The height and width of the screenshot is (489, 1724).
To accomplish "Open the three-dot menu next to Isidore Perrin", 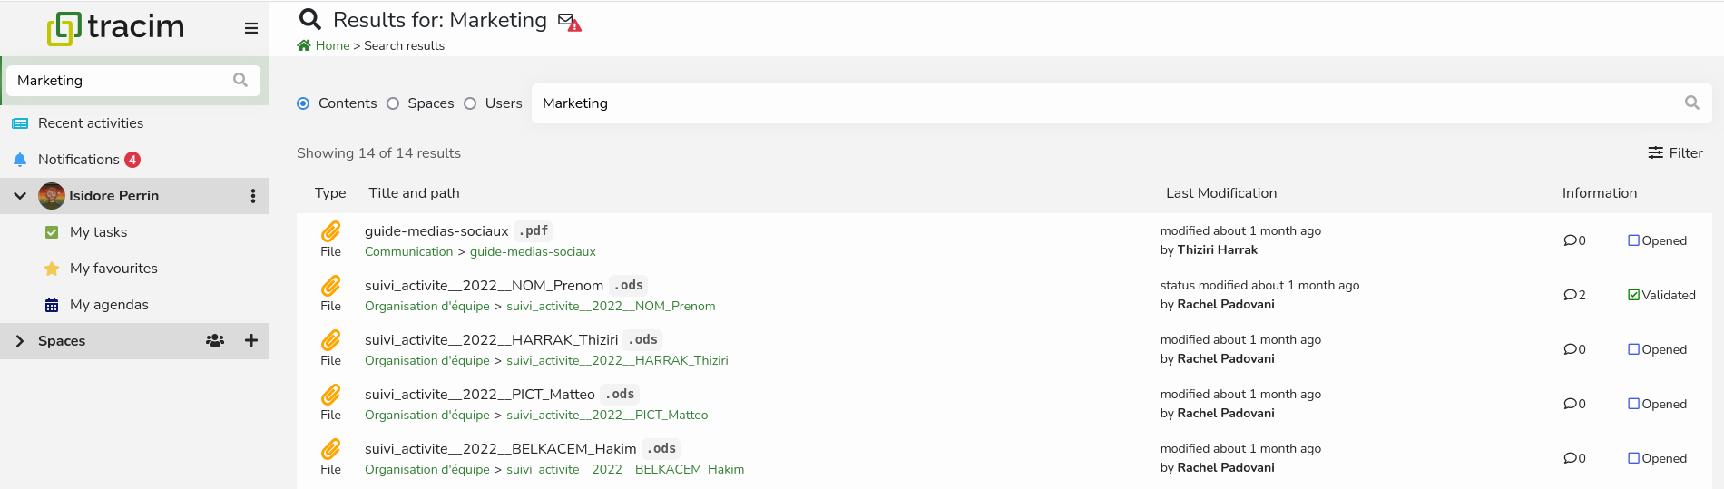I will [x=252, y=196].
